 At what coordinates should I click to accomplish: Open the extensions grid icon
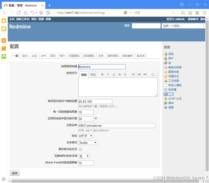(197, 13)
